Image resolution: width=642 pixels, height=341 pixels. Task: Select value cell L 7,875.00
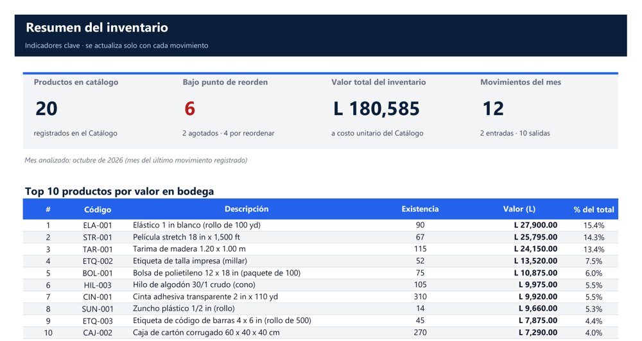point(538,320)
